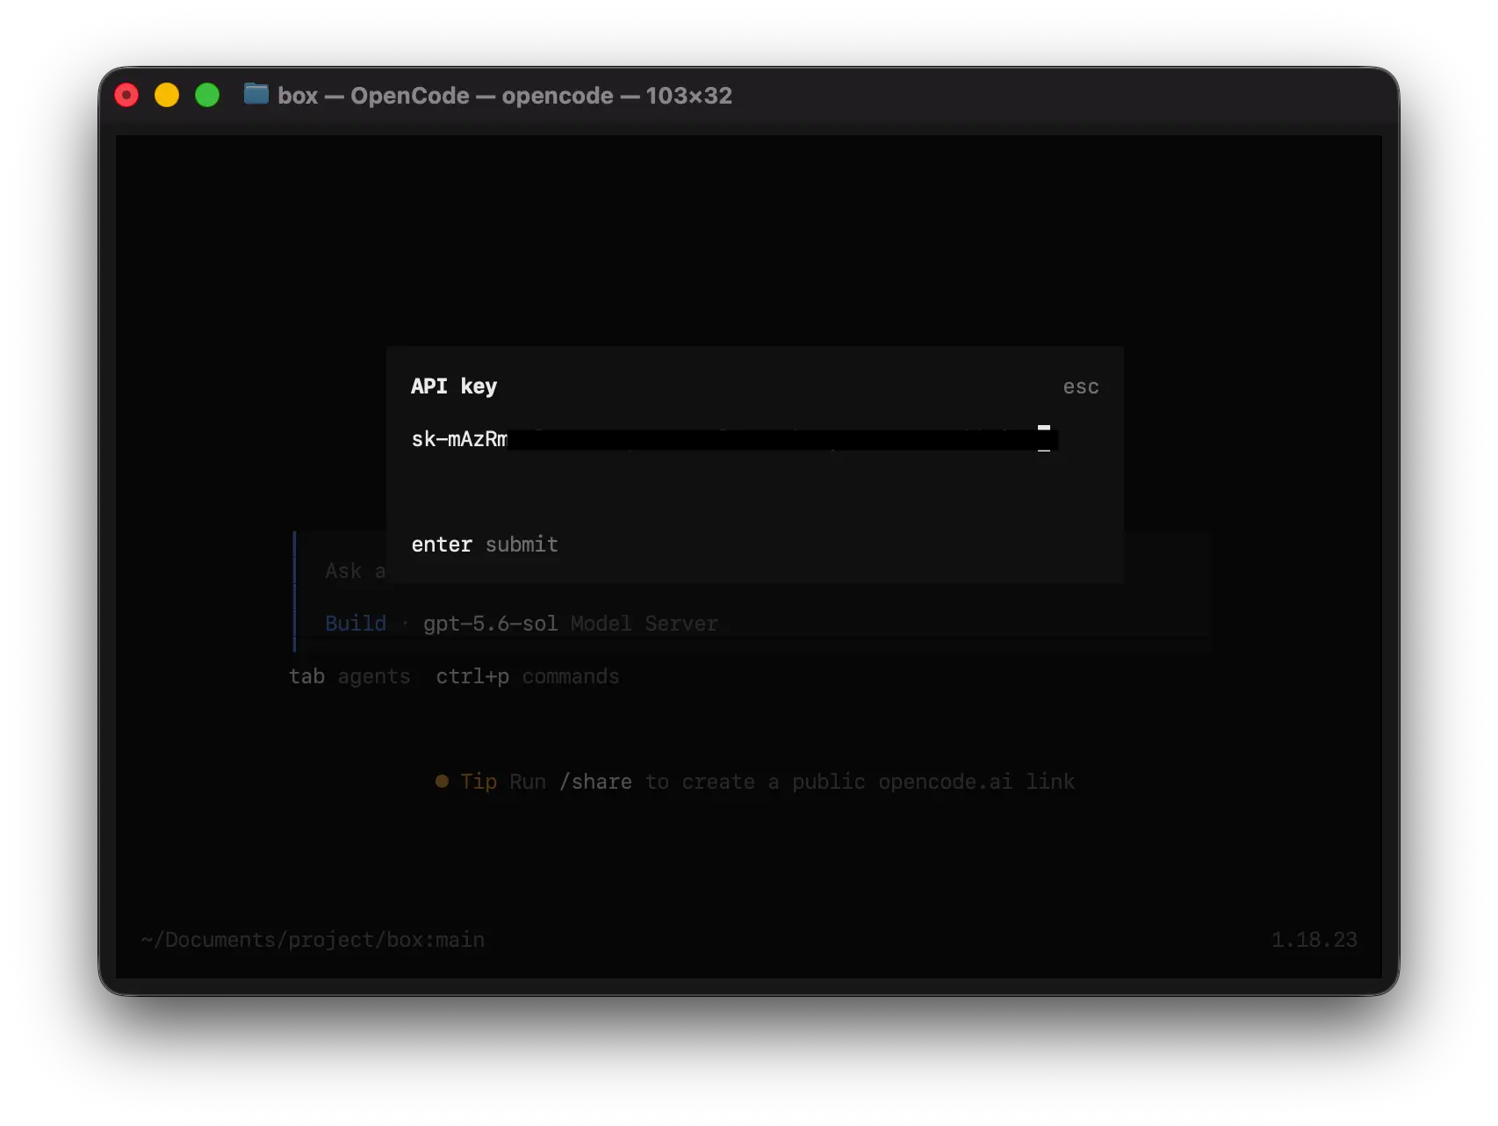Screen dimensions: 1498x1126
Task: Click the folder icon in title bar
Action: coord(256,94)
